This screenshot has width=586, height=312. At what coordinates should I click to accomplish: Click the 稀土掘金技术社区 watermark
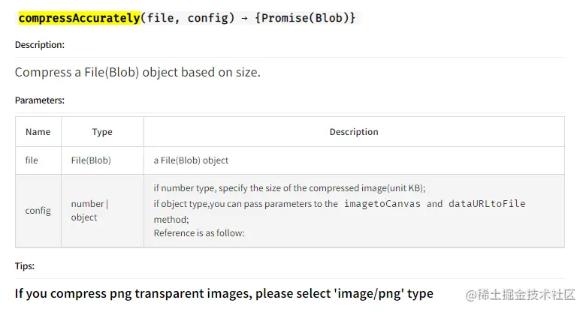click(520, 295)
